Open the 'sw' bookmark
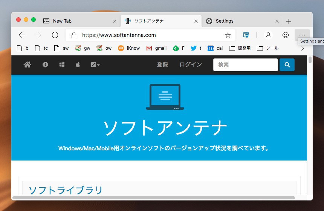 [61, 48]
